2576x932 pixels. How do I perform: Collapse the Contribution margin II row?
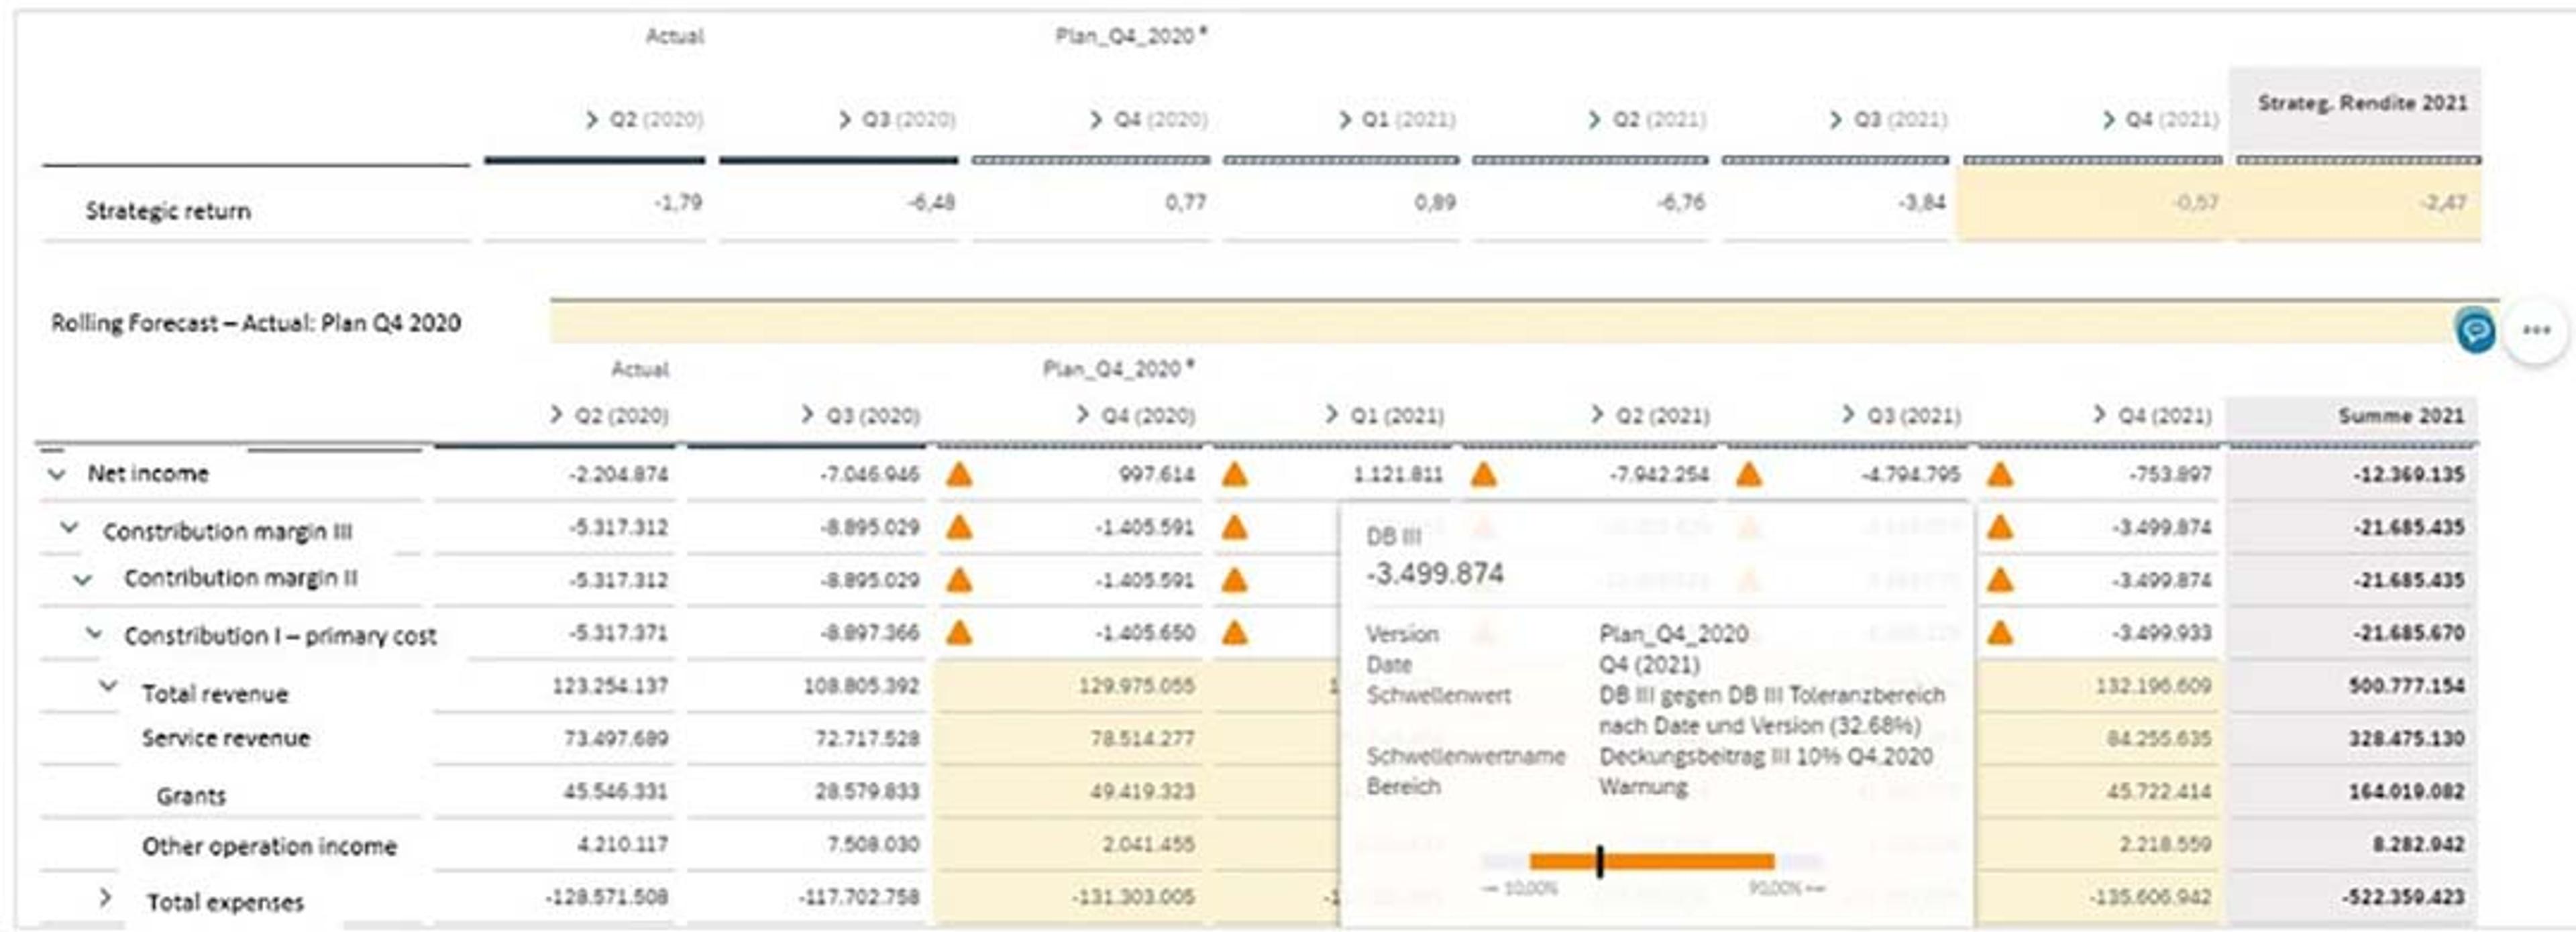pyautogui.click(x=83, y=580)
